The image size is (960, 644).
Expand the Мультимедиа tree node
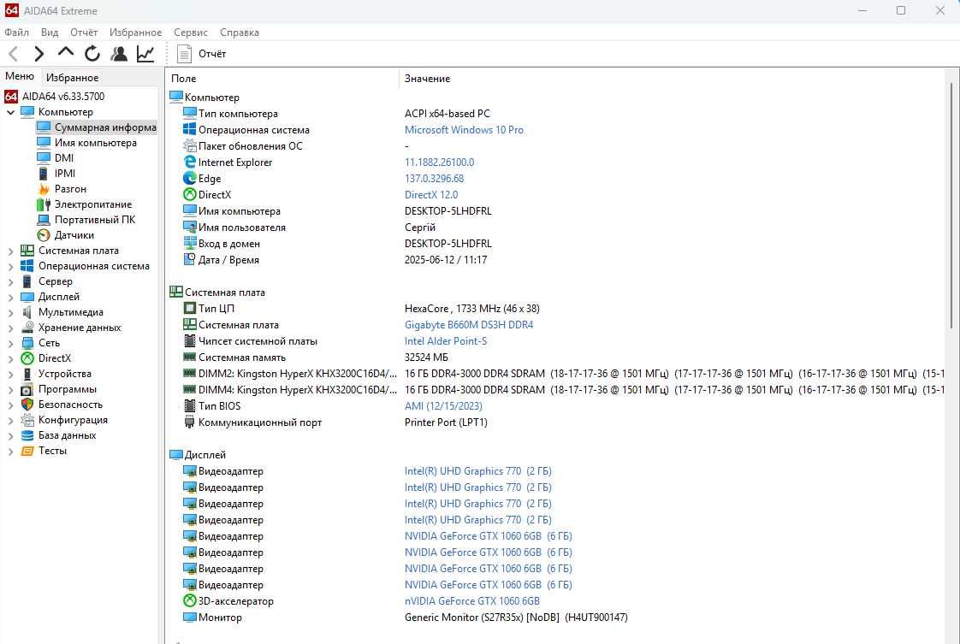coord(10,312)
